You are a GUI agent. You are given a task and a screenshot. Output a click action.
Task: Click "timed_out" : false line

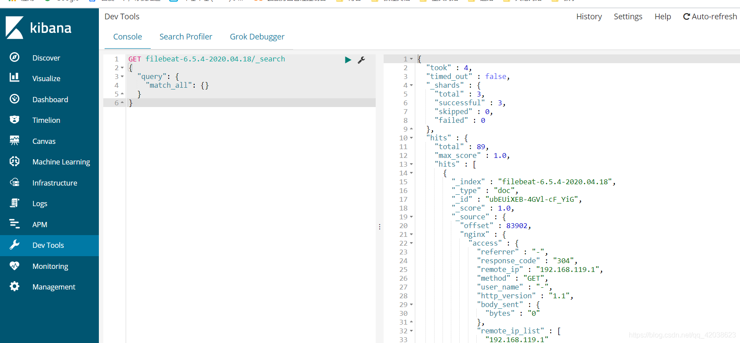pyautogui.click(x=468, y=76)
